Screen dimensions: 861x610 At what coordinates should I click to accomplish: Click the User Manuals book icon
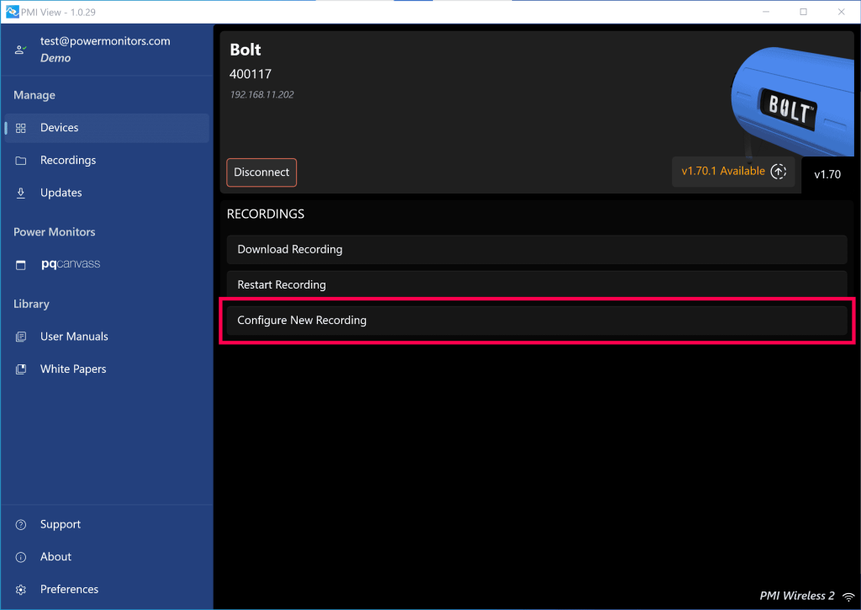tap(19, 336)
